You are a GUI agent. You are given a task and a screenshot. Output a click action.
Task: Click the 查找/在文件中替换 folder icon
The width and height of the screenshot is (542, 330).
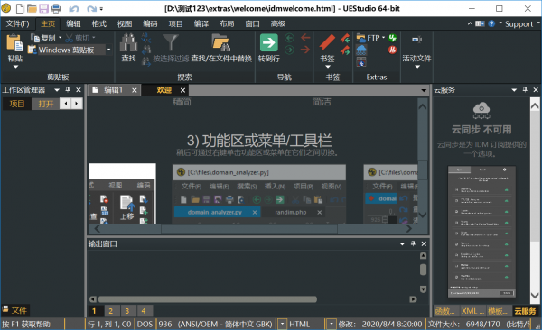tap(221, 42)
